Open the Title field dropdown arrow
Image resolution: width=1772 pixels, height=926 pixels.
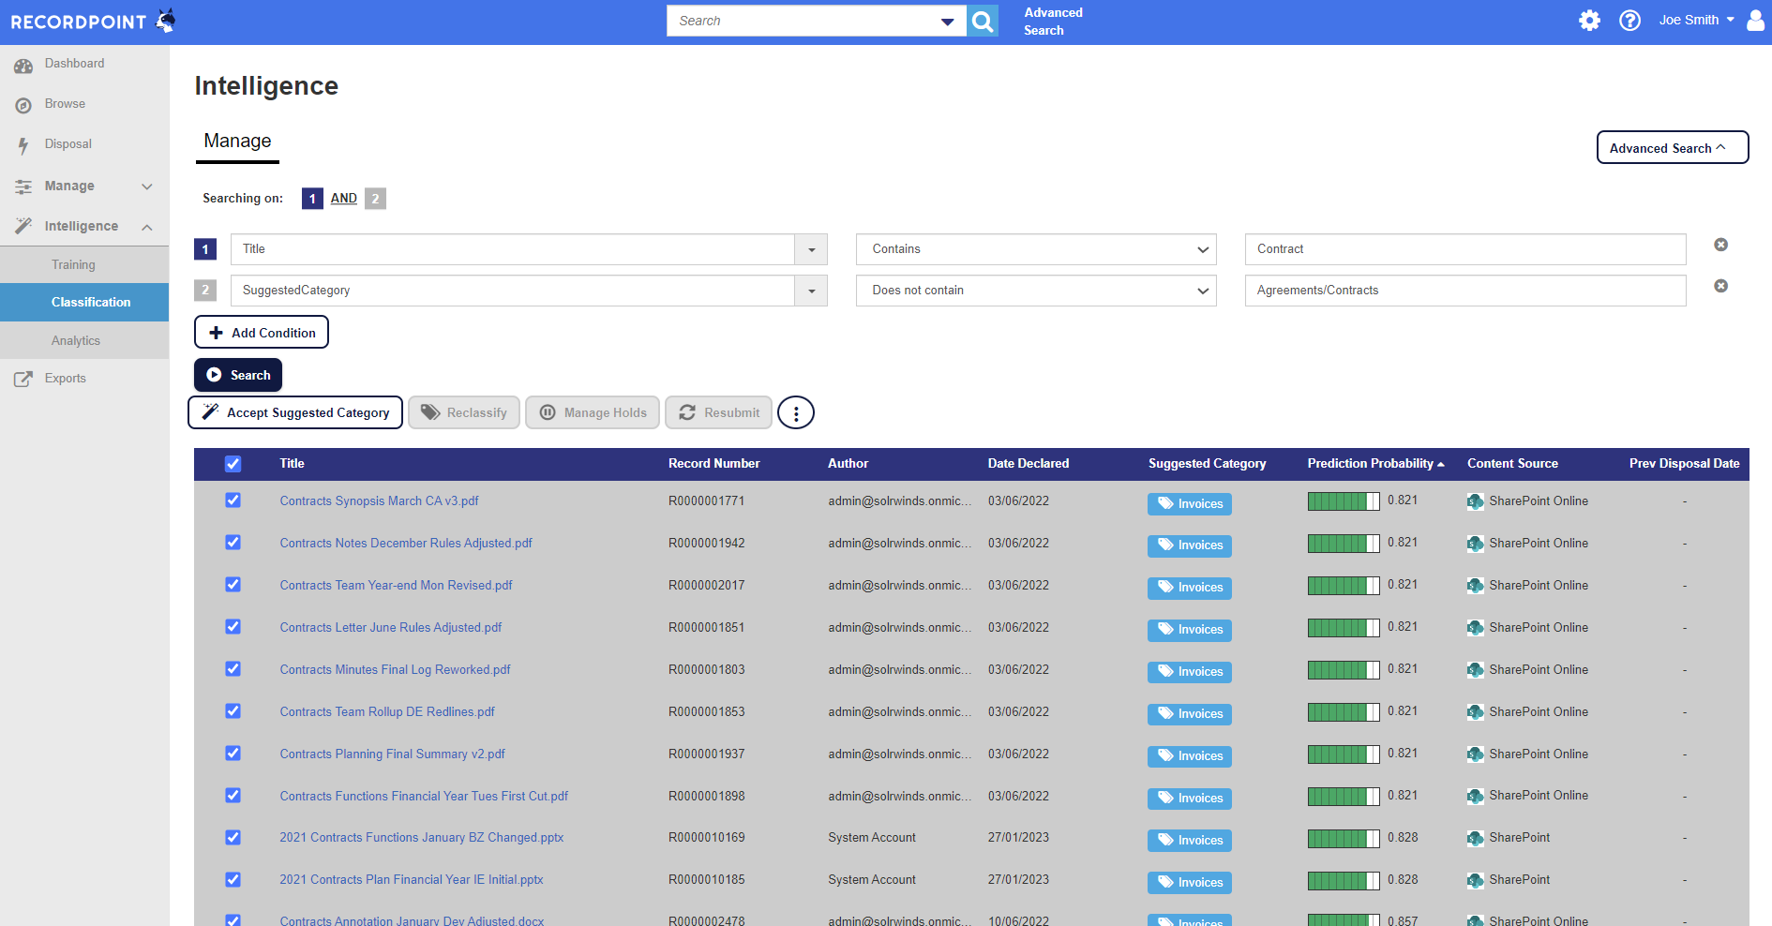tap(811, 249)
